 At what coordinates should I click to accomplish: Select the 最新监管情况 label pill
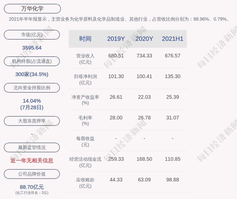[32, 147]
